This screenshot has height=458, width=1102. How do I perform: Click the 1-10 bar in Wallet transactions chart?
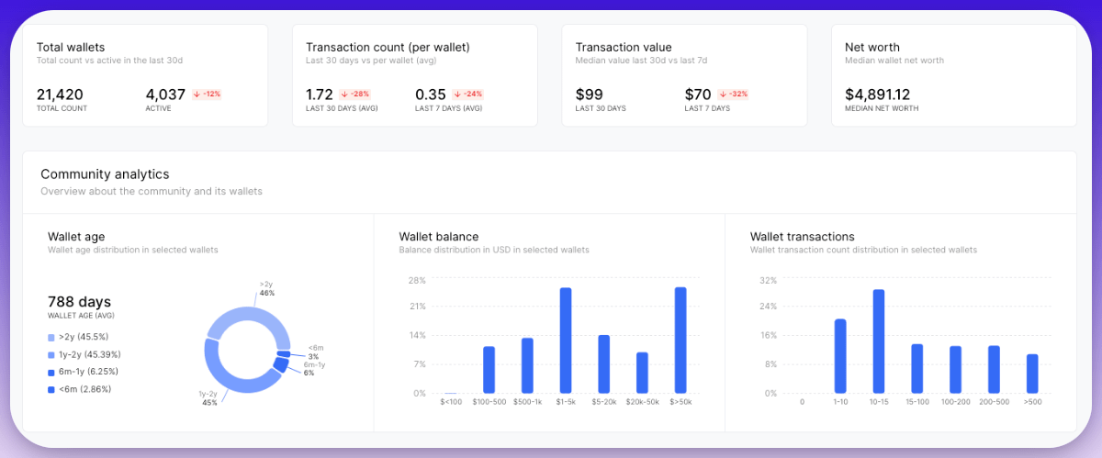[x=840, y=356]
